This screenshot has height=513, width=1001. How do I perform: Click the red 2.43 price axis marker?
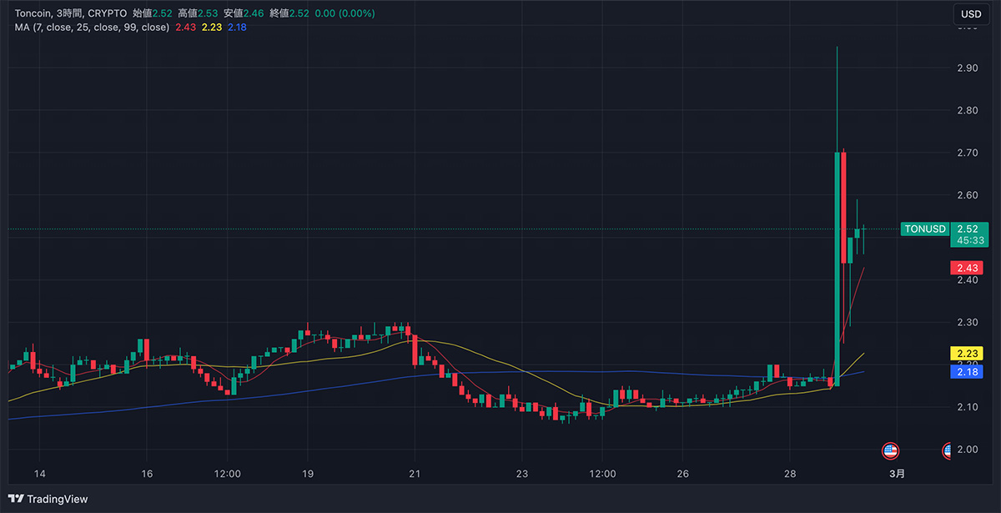point(968,268)
